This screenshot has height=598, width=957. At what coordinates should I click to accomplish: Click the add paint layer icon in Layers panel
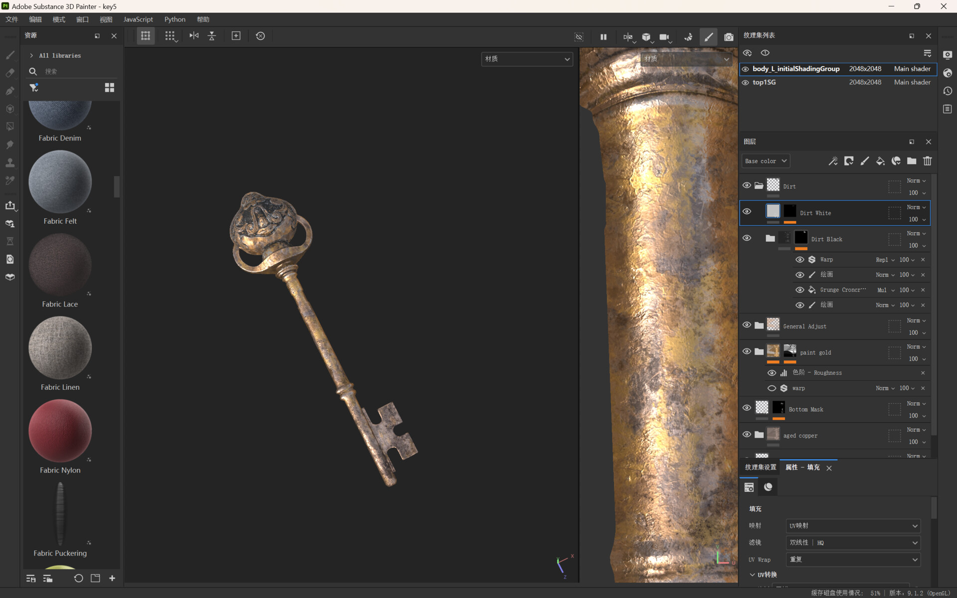864,161
